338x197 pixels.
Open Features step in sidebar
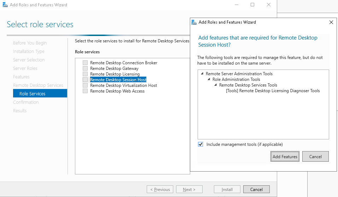pos(21,77)
